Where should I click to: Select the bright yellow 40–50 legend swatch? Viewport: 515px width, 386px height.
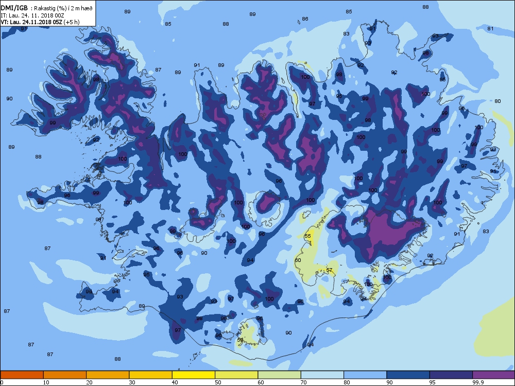pos(194,375)
